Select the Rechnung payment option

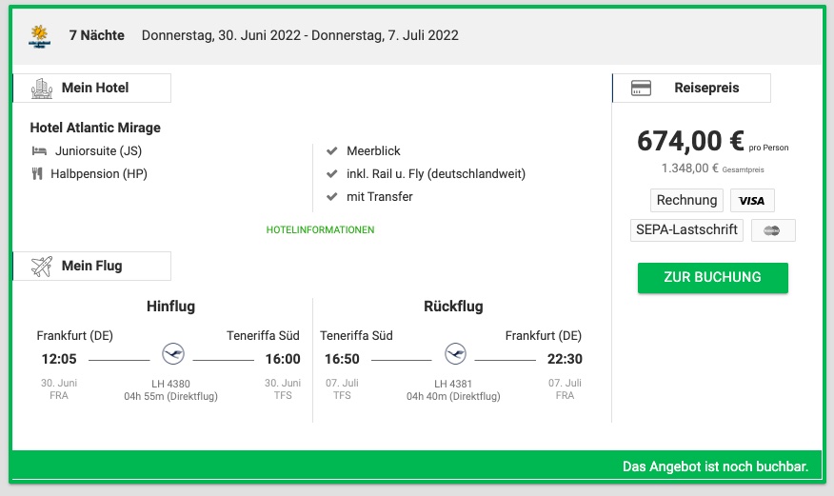coord(686,201)
